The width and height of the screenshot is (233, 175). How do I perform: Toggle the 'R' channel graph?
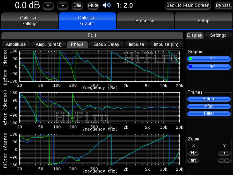(209, 67)
